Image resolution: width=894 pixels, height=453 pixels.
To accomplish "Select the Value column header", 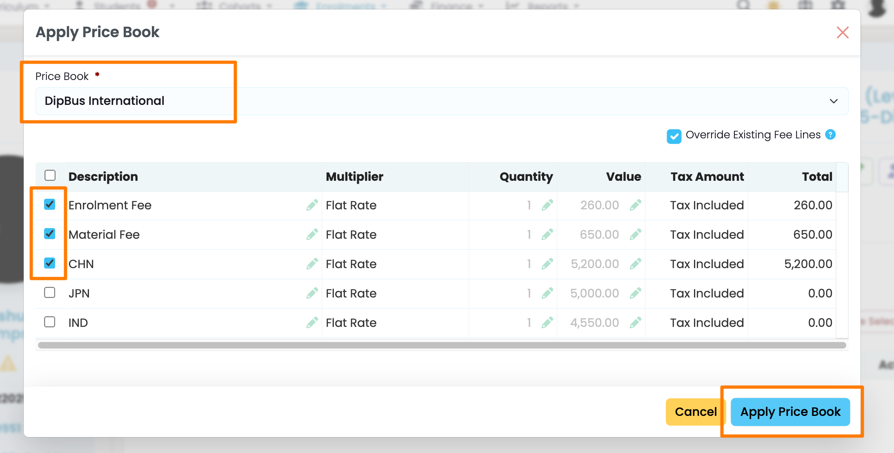I will 623,177.
